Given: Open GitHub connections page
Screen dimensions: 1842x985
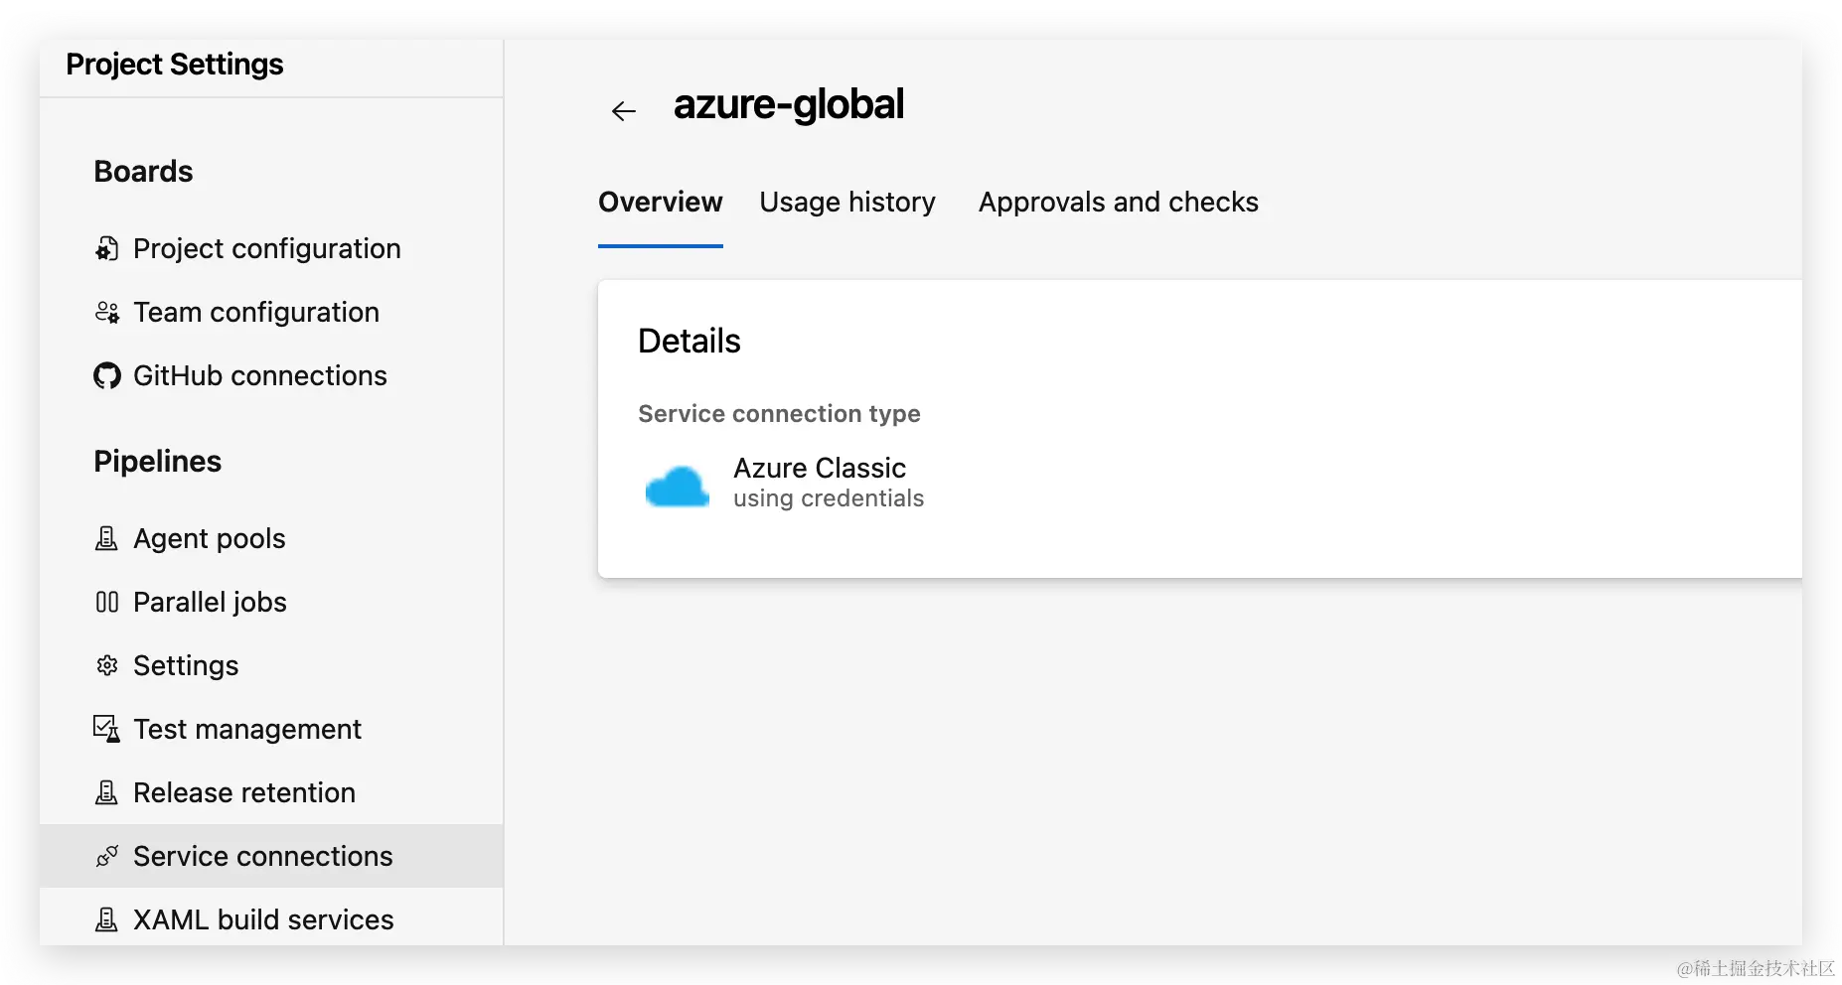Looking at the screenshot, I should point(260,375).
